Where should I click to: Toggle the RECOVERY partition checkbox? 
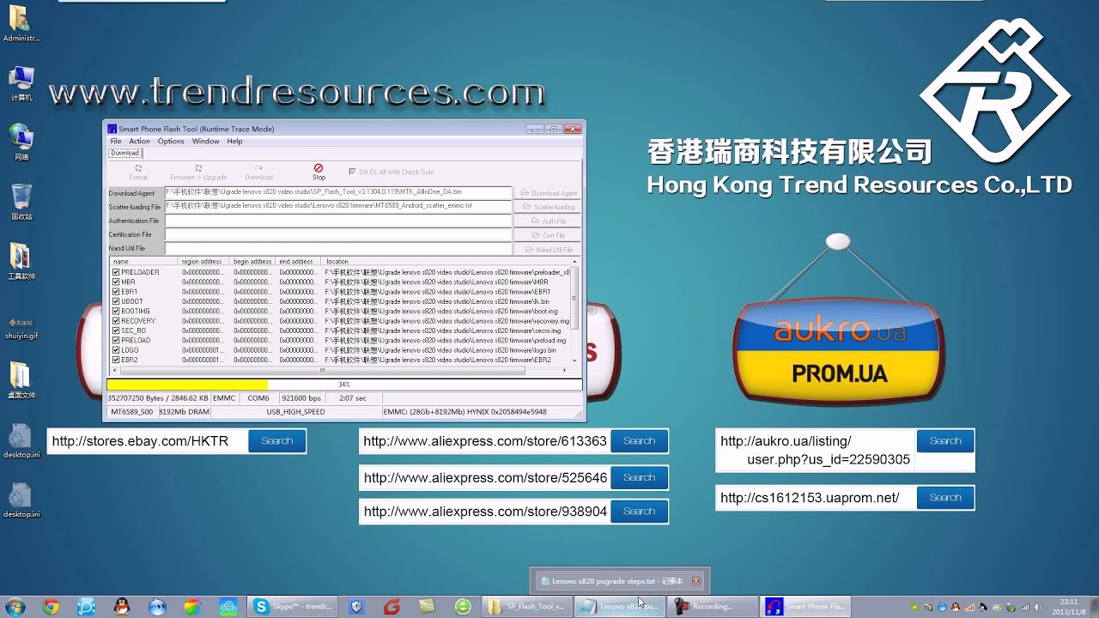coord(116,321)
